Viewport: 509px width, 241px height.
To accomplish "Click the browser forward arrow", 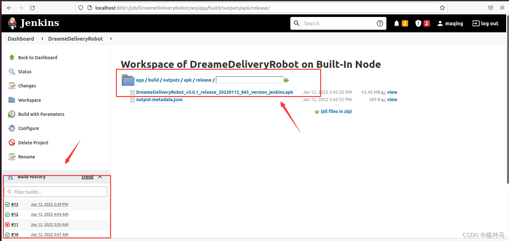I will tap(21, 8).
